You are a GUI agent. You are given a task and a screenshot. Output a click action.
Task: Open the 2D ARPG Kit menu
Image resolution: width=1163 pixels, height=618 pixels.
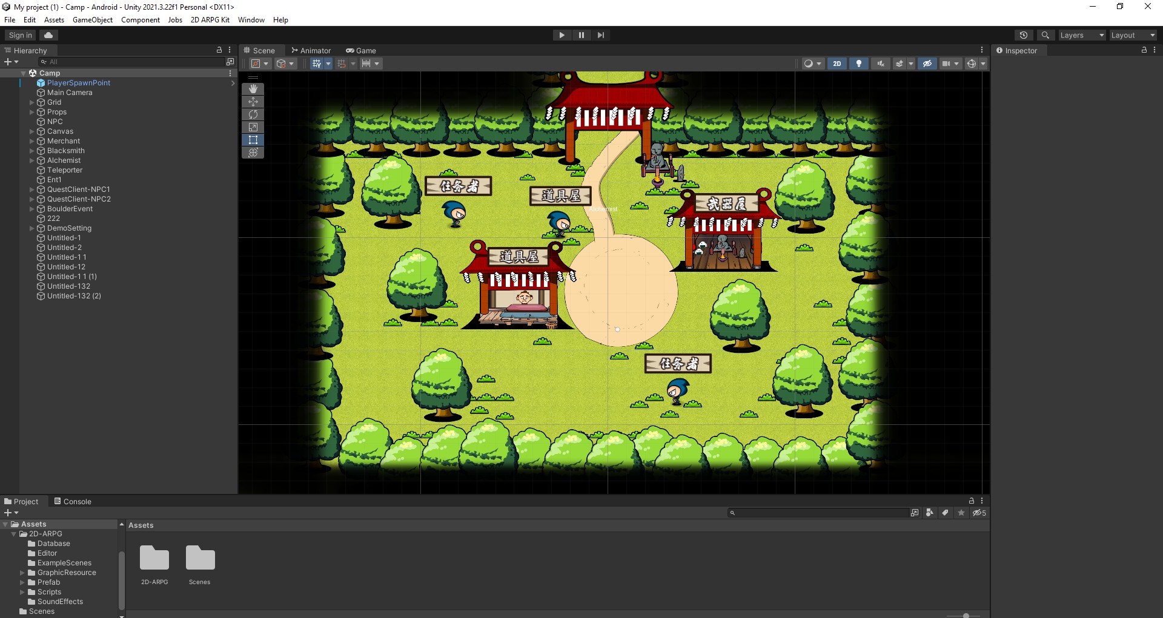[x=210, y=20]
